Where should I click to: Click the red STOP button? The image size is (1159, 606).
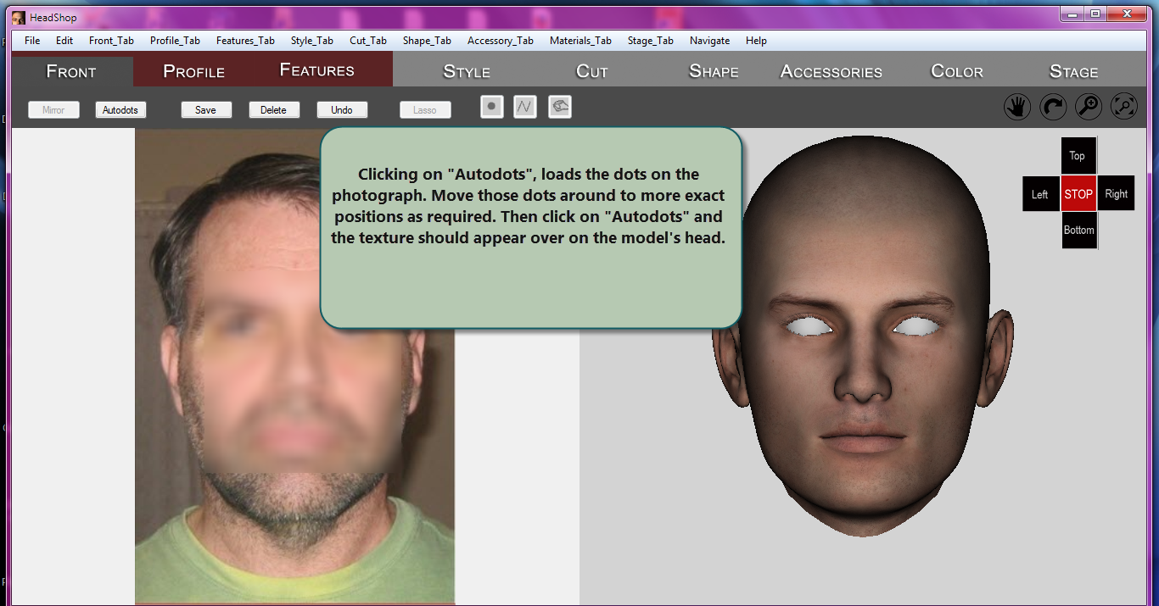tap(1078, 194)
